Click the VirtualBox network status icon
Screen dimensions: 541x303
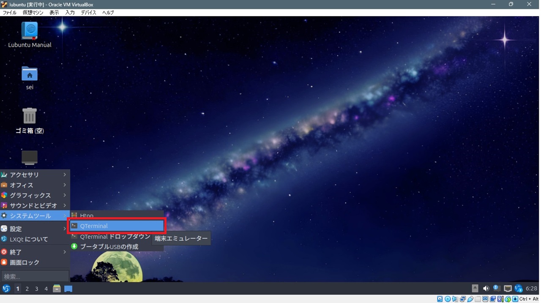click(463, 299)
